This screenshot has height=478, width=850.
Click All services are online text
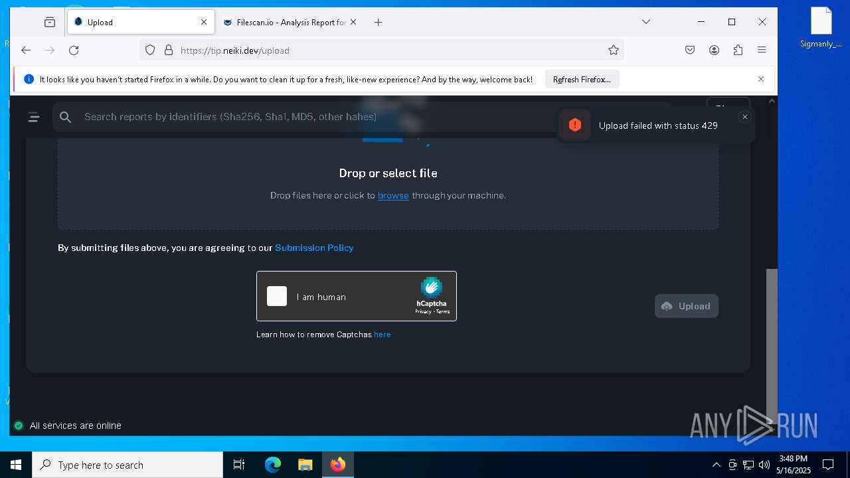click(x=76, y=426)
